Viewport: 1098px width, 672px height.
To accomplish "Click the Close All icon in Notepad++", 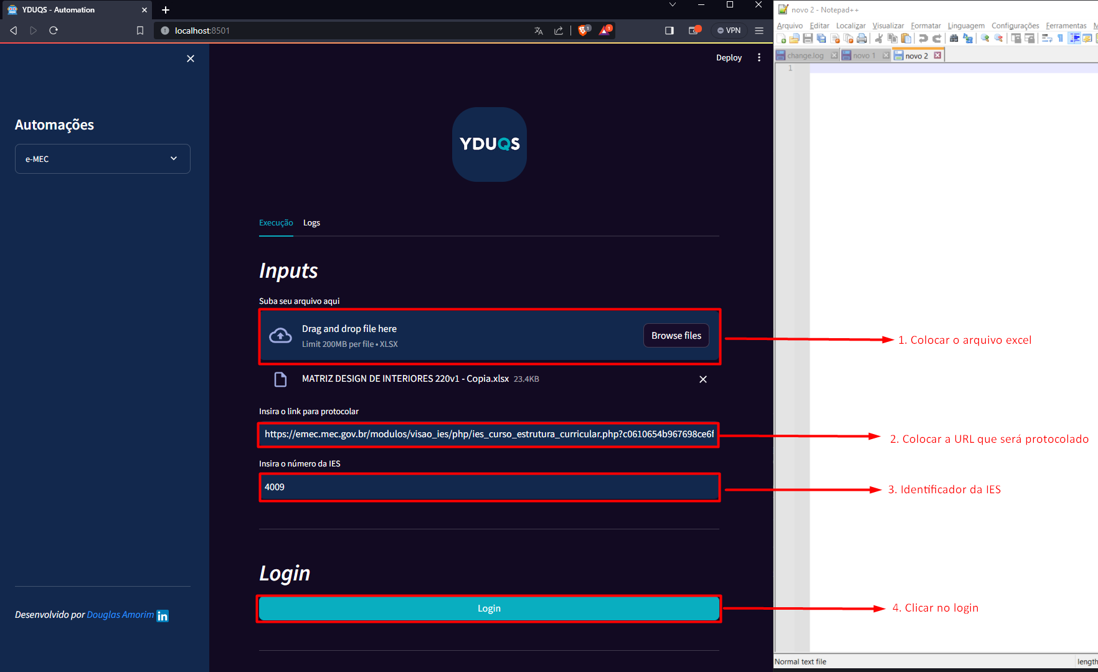I will pos(848,39).
